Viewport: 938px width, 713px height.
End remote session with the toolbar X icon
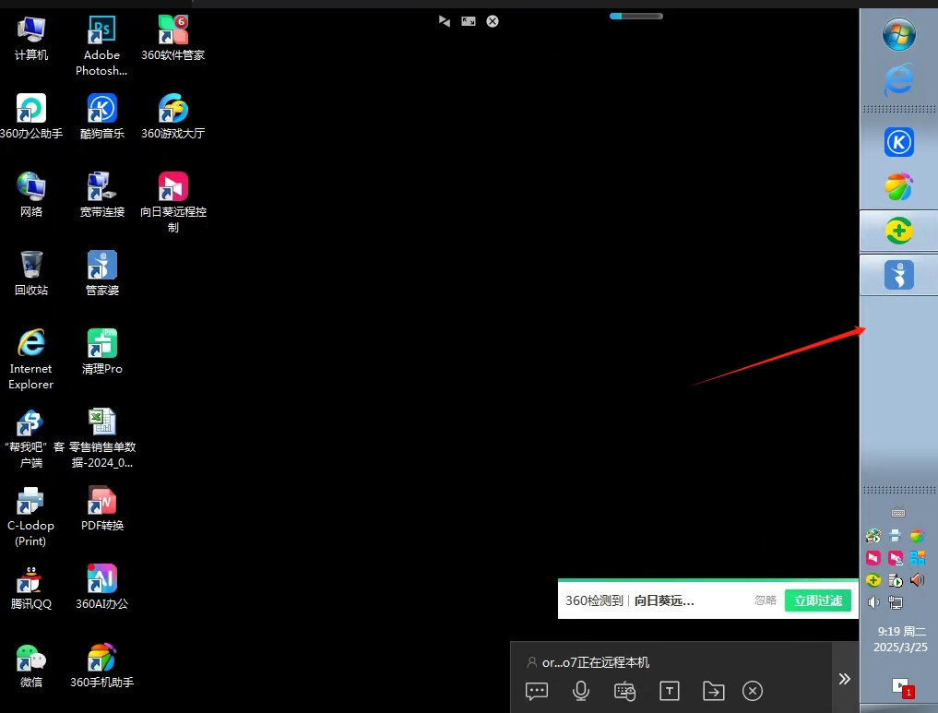[x=753, y=691]
